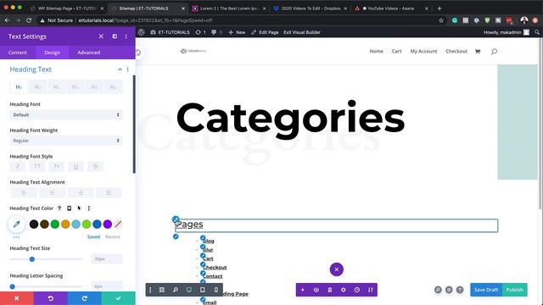Viewport: 543px width, 305px height.
Task: Show Saved colors palette
Action: point(93,237)
